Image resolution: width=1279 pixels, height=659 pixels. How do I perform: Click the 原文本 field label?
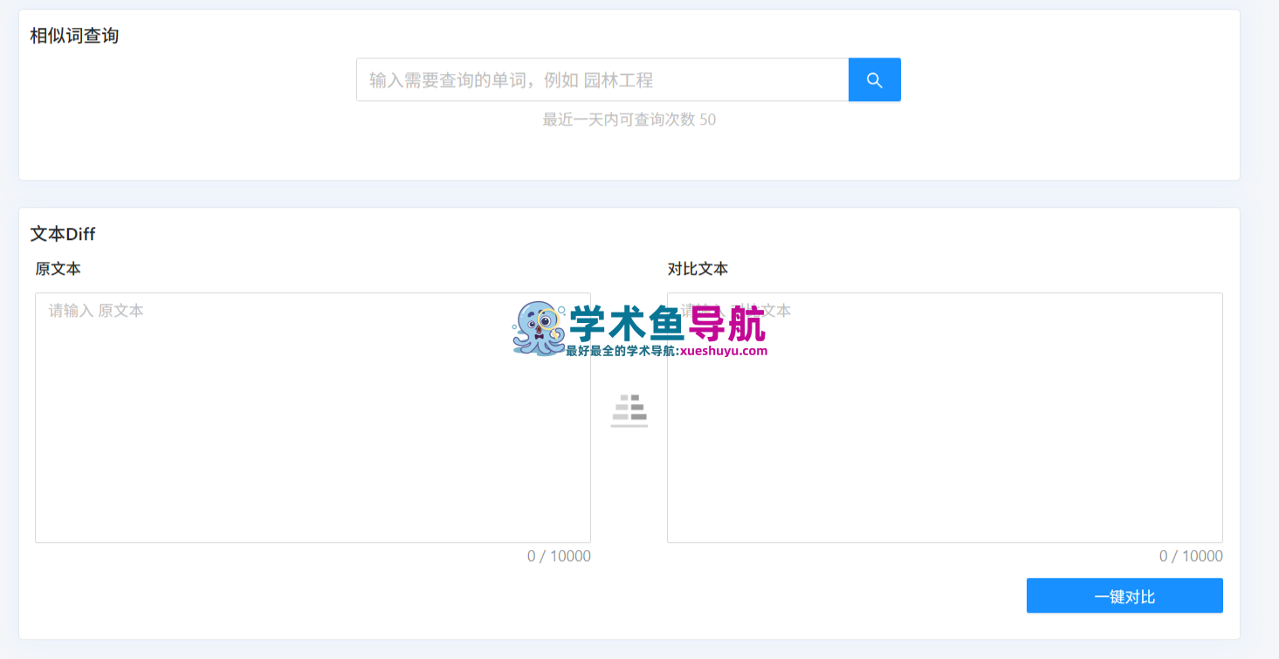58,269
